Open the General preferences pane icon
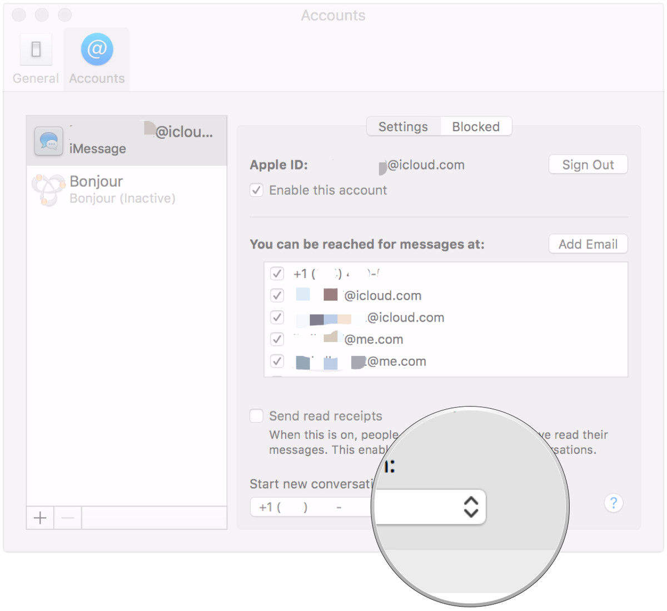Image resolution: width=667 pixels, height=611 pixels. click(x=36, y=50)
